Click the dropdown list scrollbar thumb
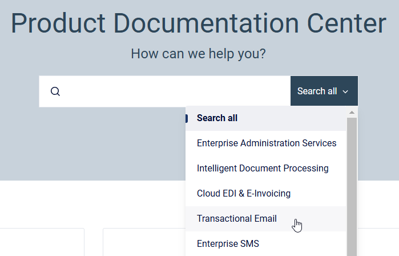Screen dimensions: 399x256 pos(352,187)
